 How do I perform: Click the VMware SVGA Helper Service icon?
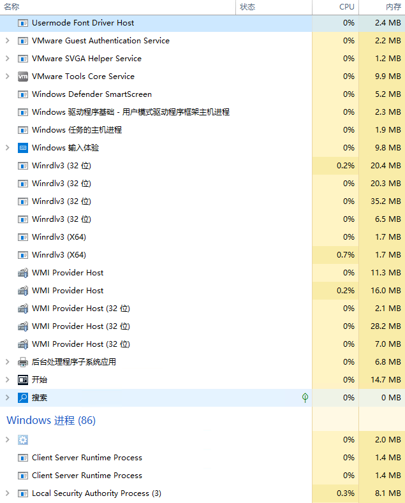pyautogui.click(x=23, y=59)
